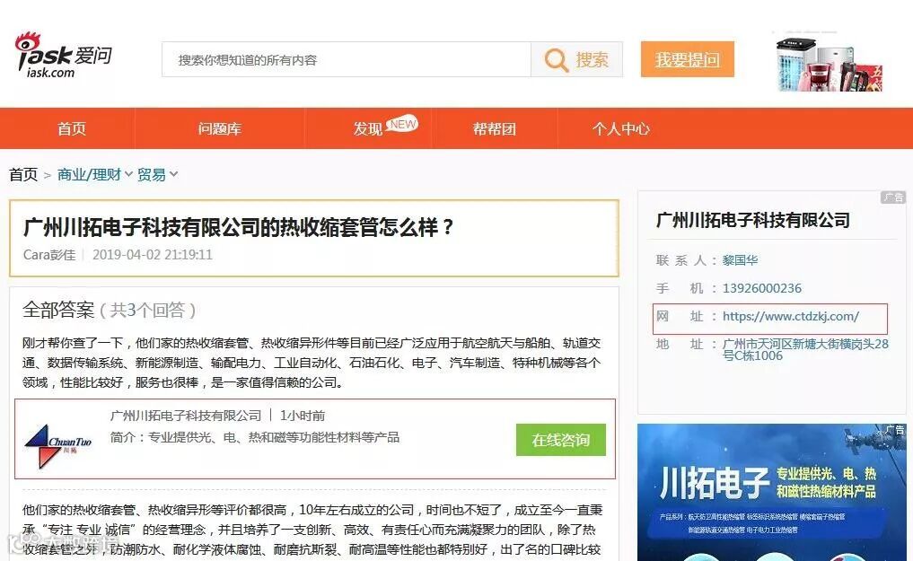Open the https://www.ctdzkj.com/ website link
Viewport: 913px width, 561px height.
791,316
